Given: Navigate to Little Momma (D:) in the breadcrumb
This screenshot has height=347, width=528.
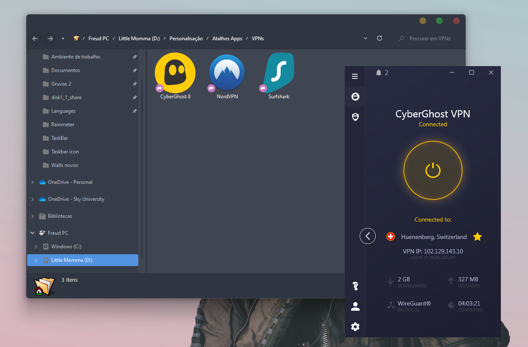Looking at the screenshot, I should tap(139, 39).
